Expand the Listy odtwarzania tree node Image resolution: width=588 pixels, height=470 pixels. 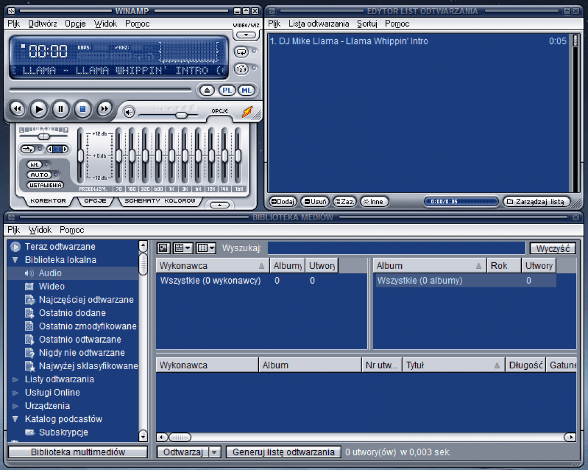(x=15, y=380)
